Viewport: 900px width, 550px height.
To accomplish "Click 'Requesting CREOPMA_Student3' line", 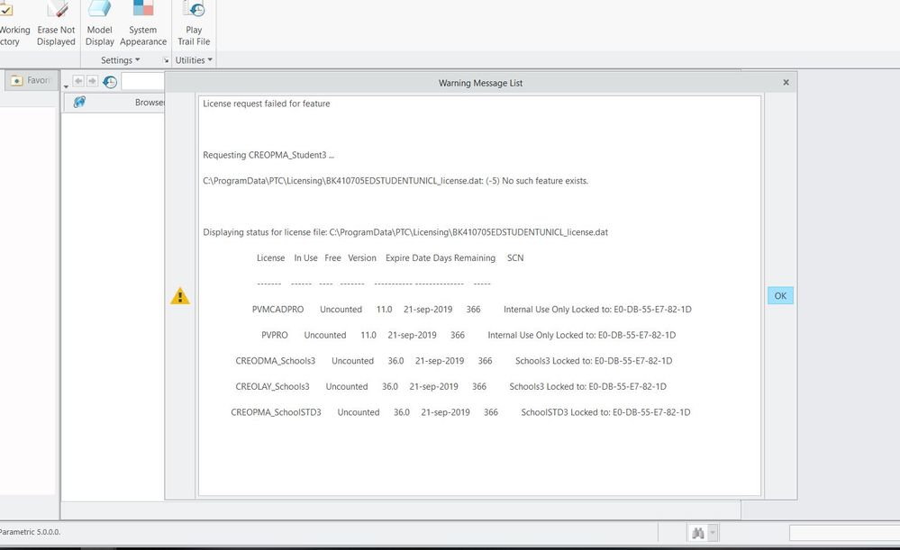I will point(268,155).
